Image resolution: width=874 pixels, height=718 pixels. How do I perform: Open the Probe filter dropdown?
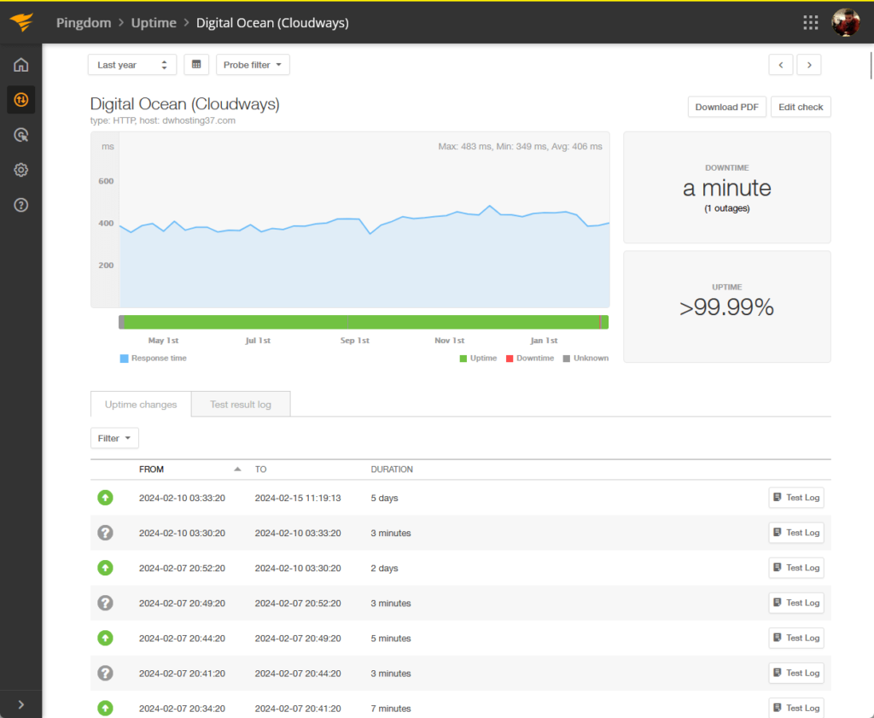click(253, 65)
